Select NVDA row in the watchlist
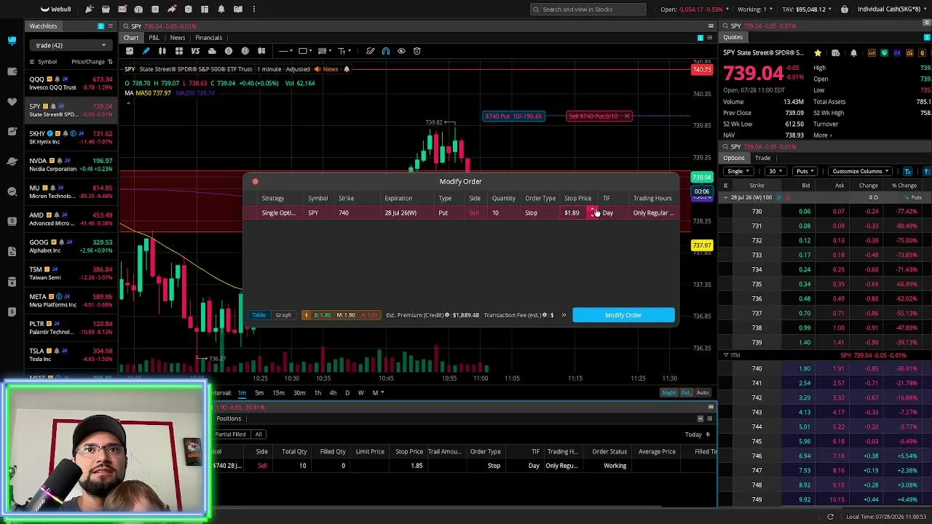932x524 pixels. (71, 164)
